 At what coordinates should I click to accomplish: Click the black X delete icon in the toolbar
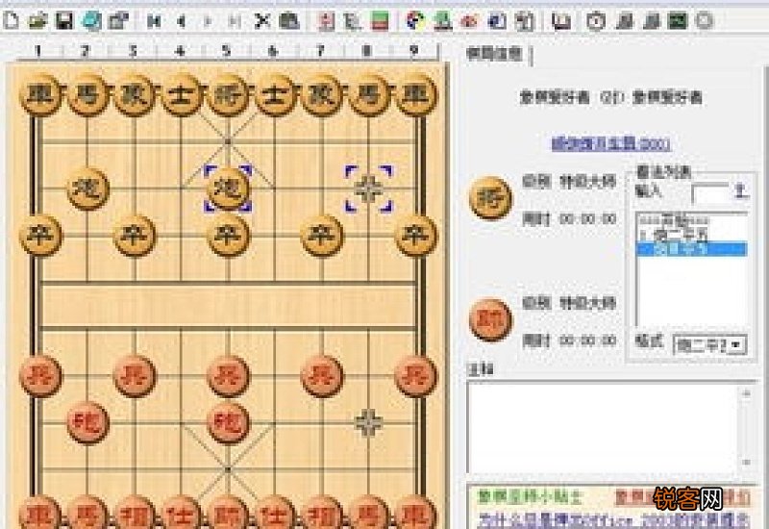tap(262, 21)
